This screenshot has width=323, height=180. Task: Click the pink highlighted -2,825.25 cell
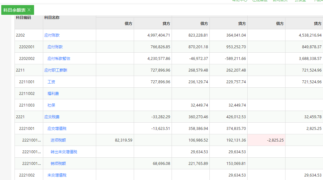pyautogui.click(x=266, y=140)
